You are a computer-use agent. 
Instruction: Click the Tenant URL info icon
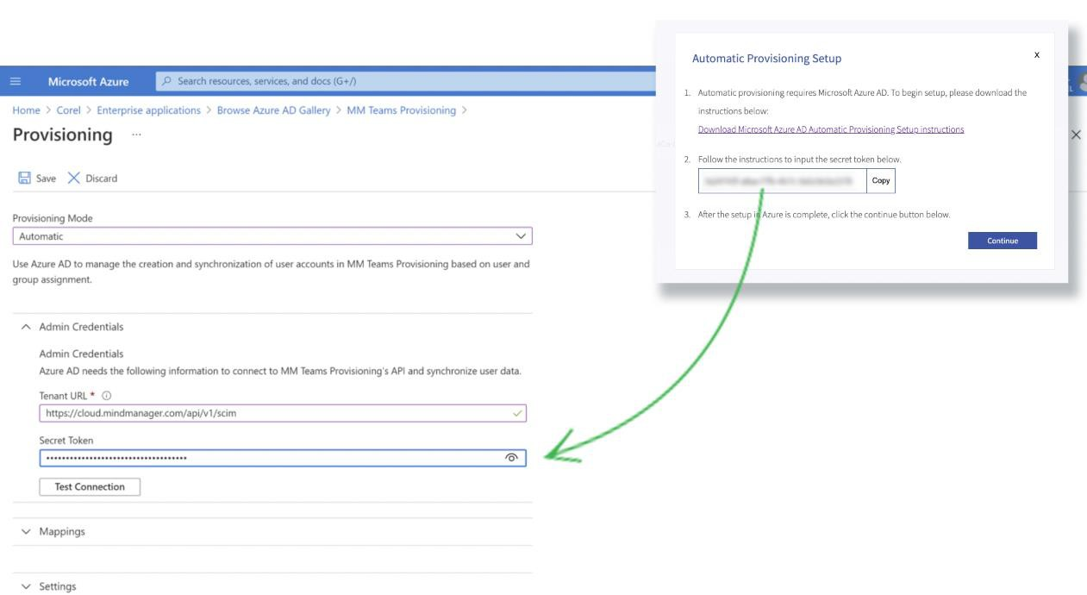pos(107,396)
